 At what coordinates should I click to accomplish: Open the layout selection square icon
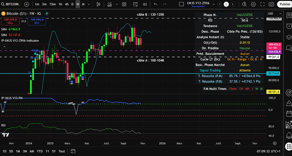pos(181,4)
